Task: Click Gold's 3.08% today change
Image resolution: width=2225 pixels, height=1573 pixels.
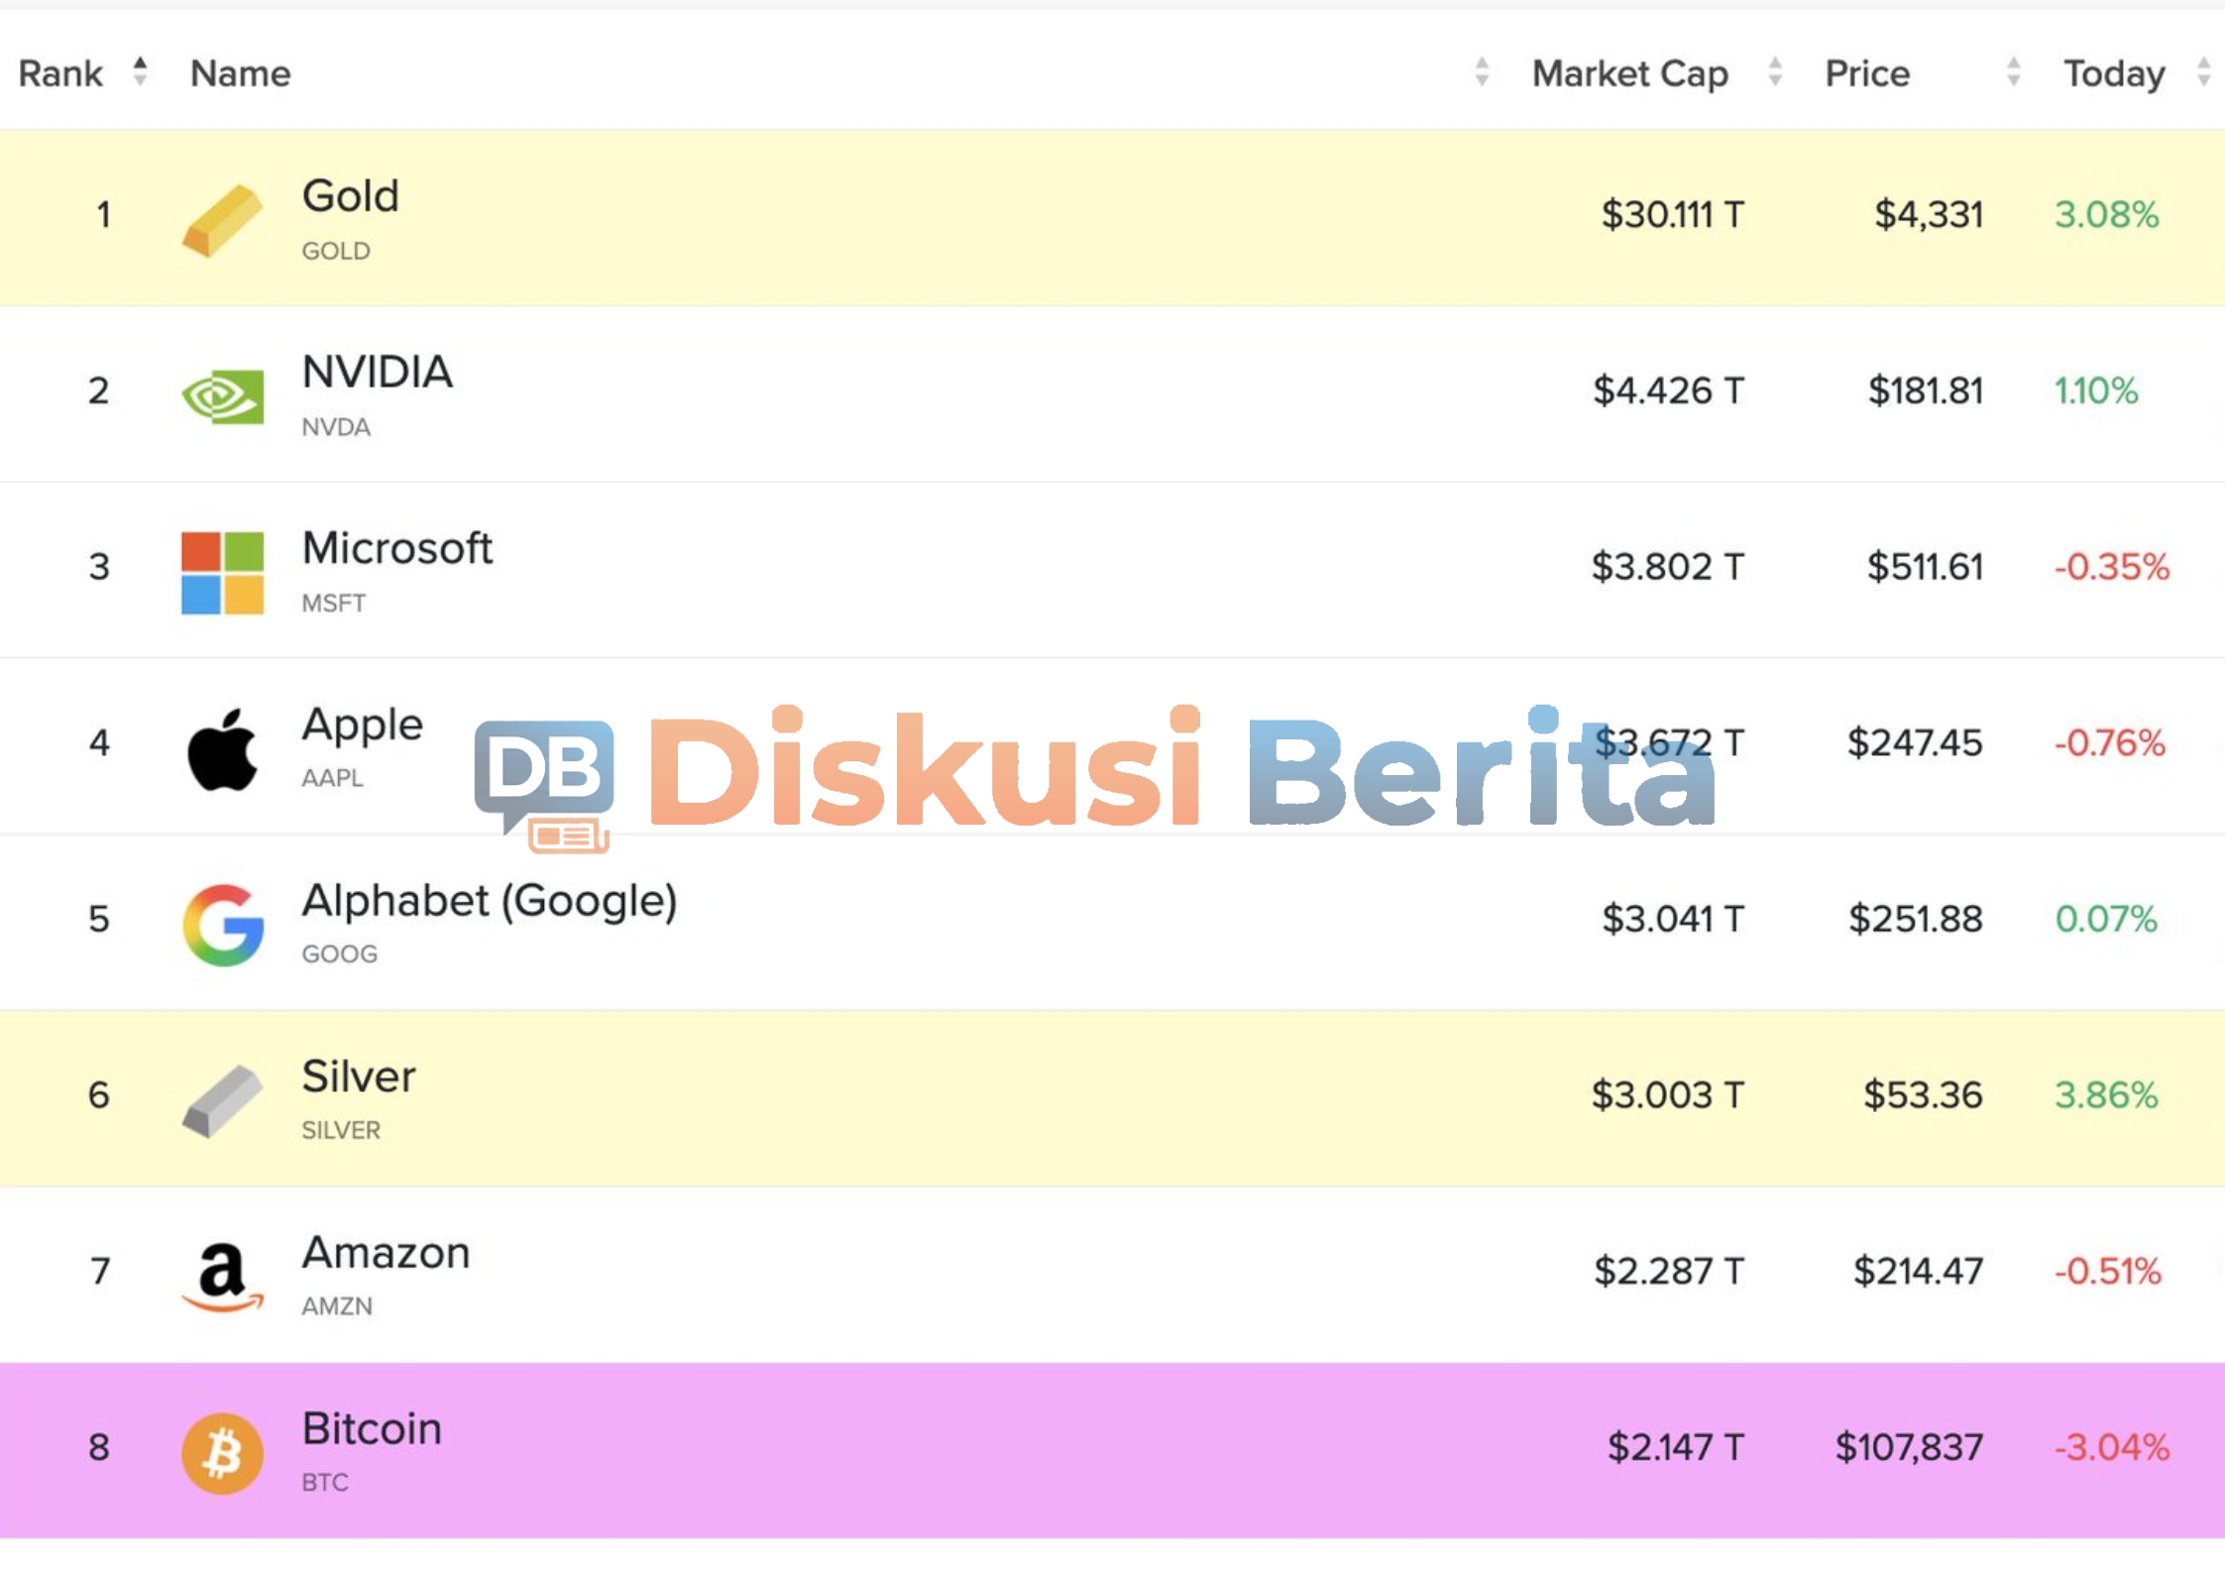Action: (x=2106, y=214)
